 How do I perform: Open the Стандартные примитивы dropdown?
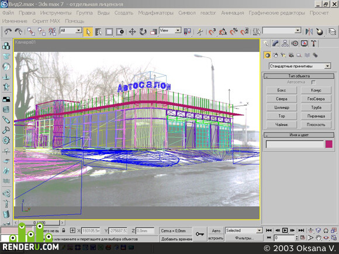(300, 66)
